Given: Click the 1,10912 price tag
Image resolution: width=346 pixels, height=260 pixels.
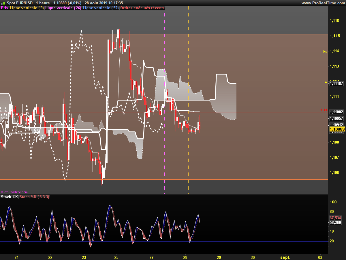Looking at the screenshot, I should coord(336,125).
